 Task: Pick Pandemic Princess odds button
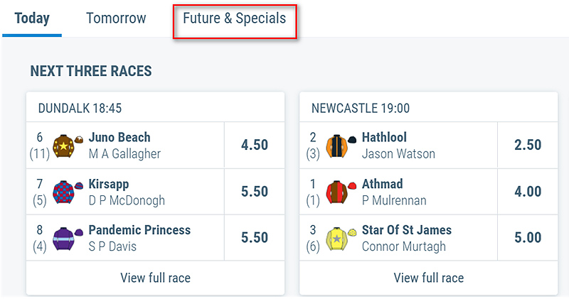tap(254, 239)
